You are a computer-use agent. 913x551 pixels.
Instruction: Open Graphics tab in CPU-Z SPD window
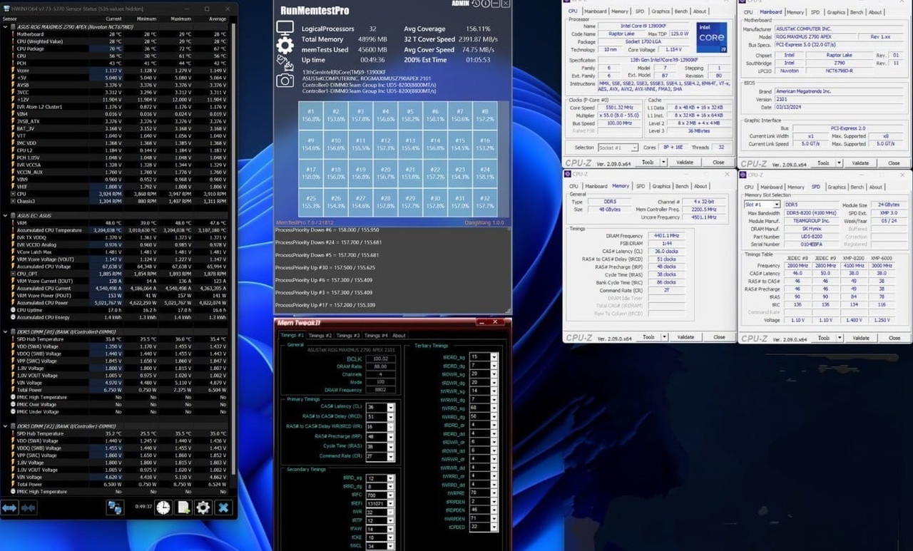coord(836,187)
